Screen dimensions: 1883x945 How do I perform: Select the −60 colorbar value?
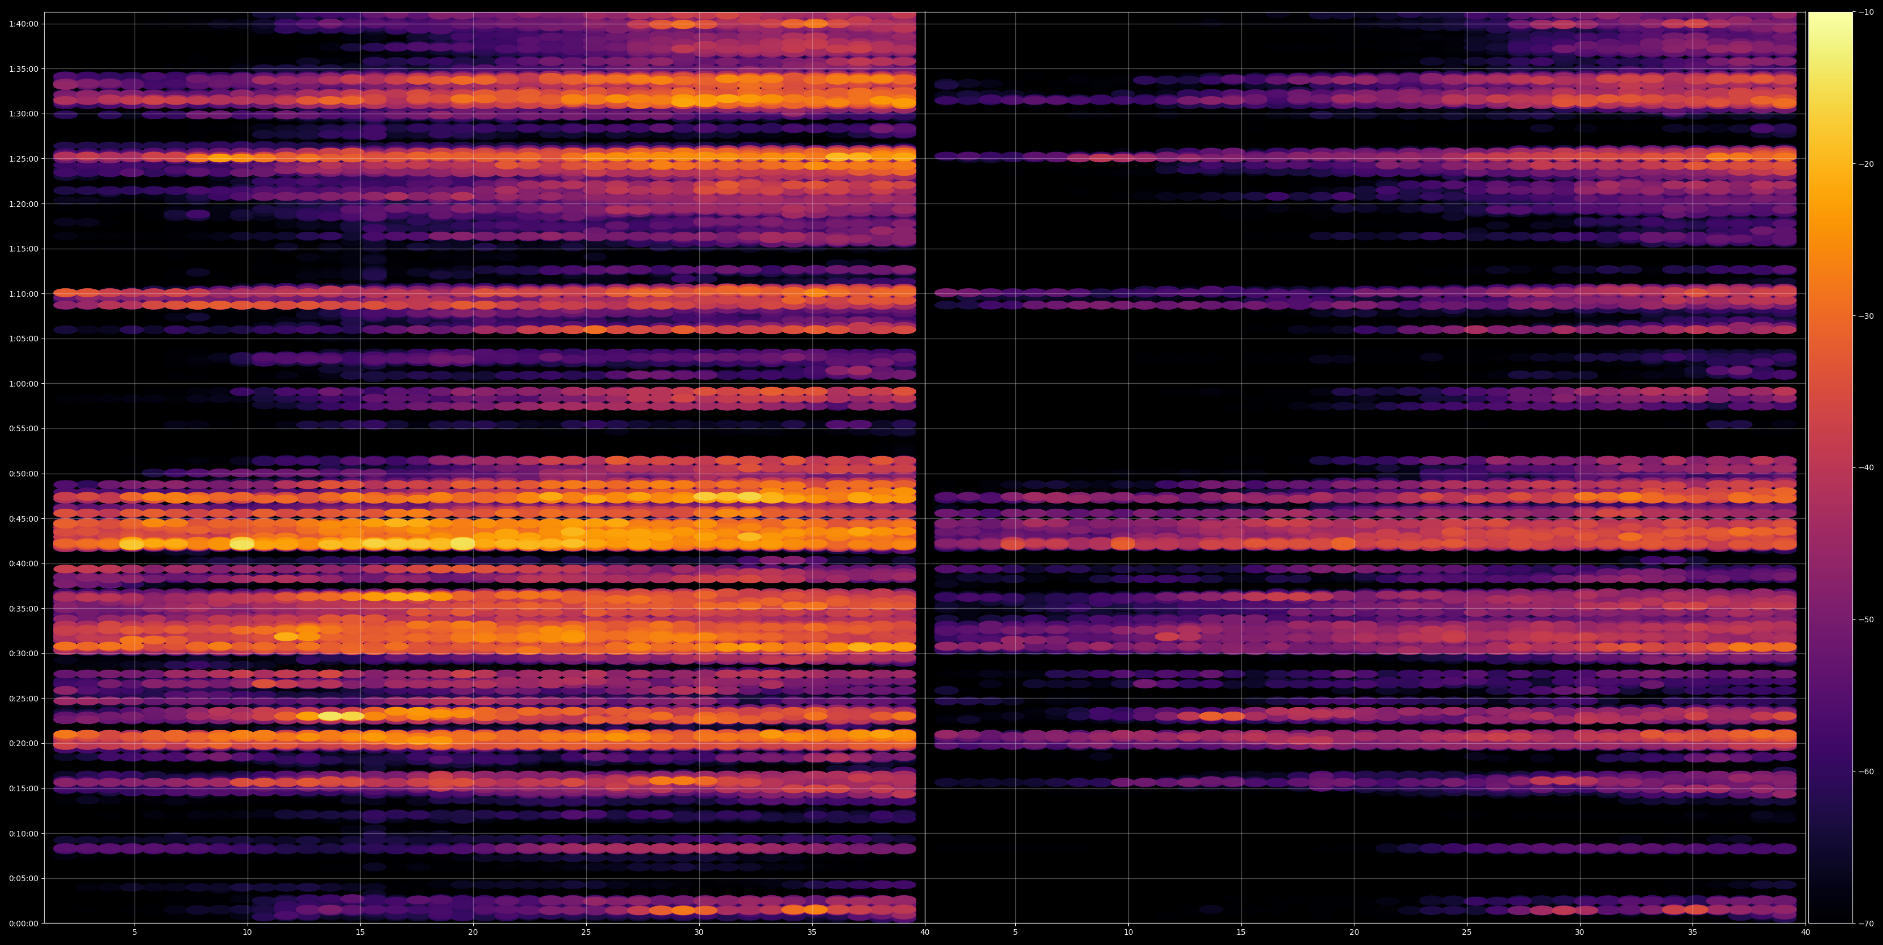[1866, 772]
